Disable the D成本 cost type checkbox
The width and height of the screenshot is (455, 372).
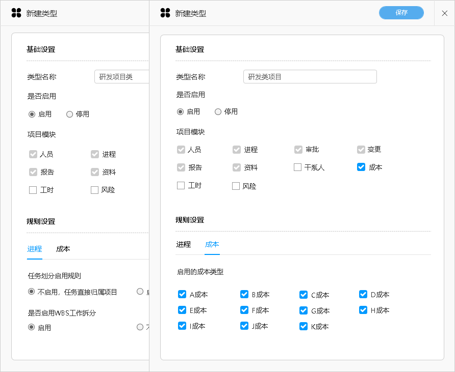coord(363,294)
